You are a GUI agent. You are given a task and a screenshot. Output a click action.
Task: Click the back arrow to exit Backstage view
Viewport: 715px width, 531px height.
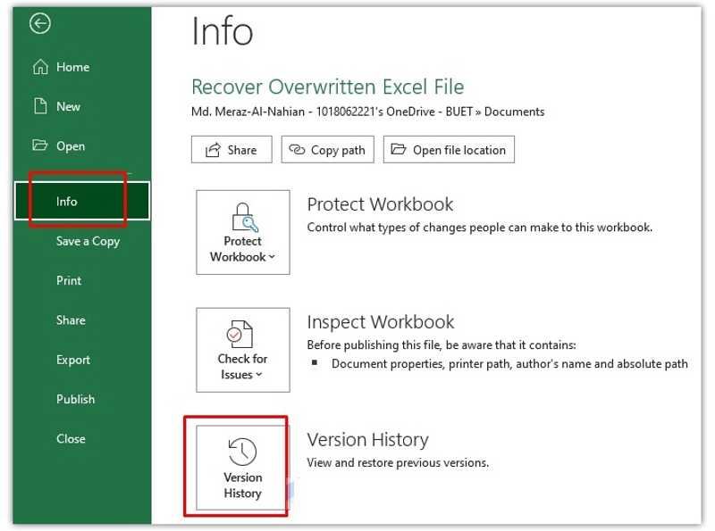pyautogui.click(x=40, y=23)
